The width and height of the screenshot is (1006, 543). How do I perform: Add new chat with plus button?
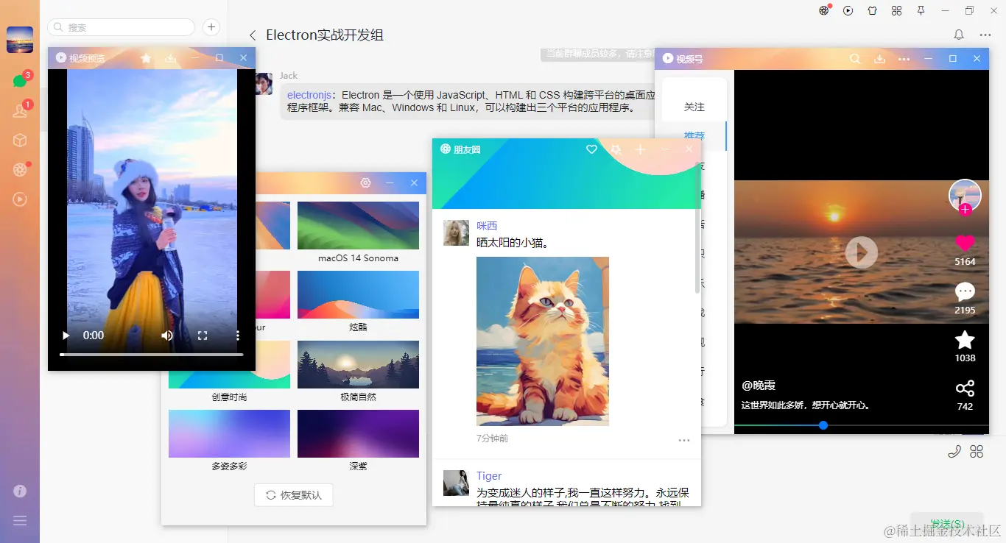point(211,27)
